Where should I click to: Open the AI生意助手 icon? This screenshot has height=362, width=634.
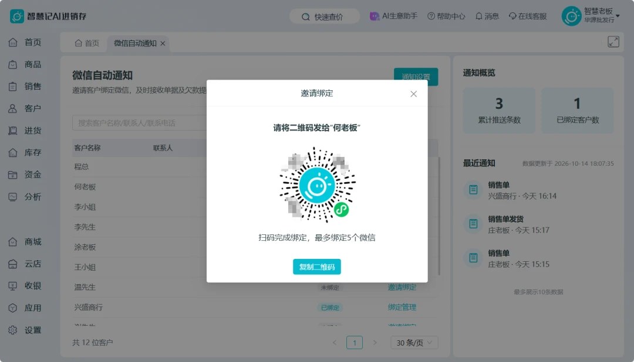pyautogui.click(x=375, y=16)
